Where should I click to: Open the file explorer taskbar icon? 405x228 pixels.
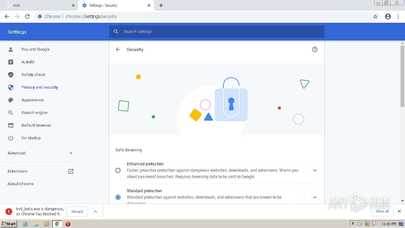click(x=36, y=224)
